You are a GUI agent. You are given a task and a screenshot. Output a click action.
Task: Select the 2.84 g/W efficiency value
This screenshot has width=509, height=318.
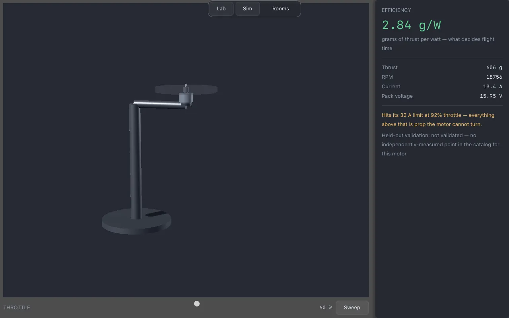(x=411, y=25)
